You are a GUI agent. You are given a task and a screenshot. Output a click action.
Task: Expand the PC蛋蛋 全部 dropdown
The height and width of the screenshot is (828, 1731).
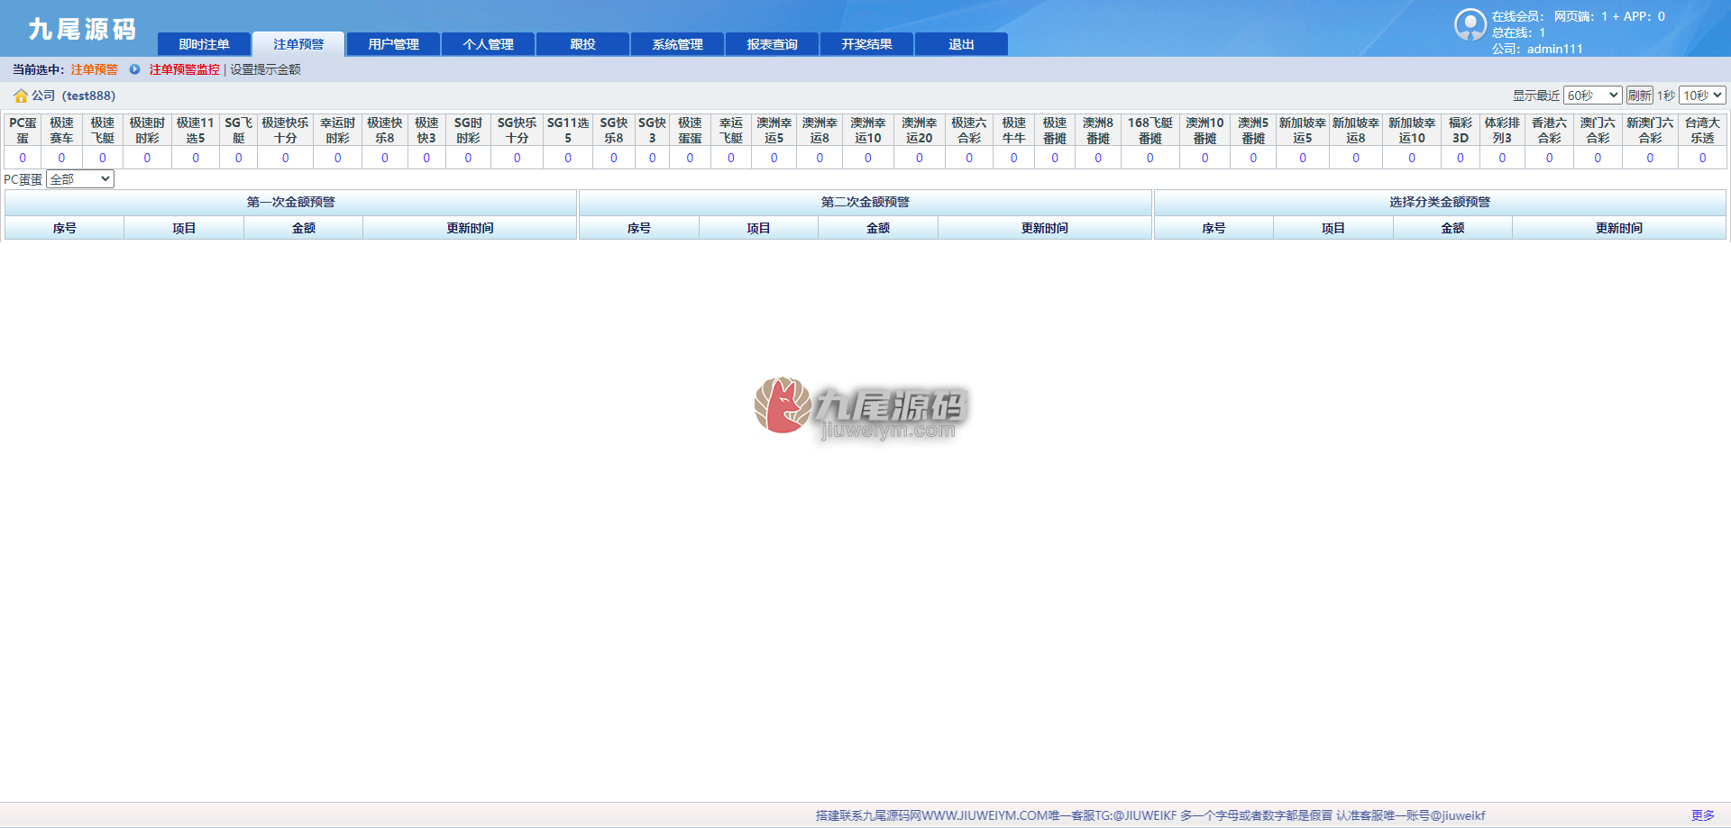80,179
